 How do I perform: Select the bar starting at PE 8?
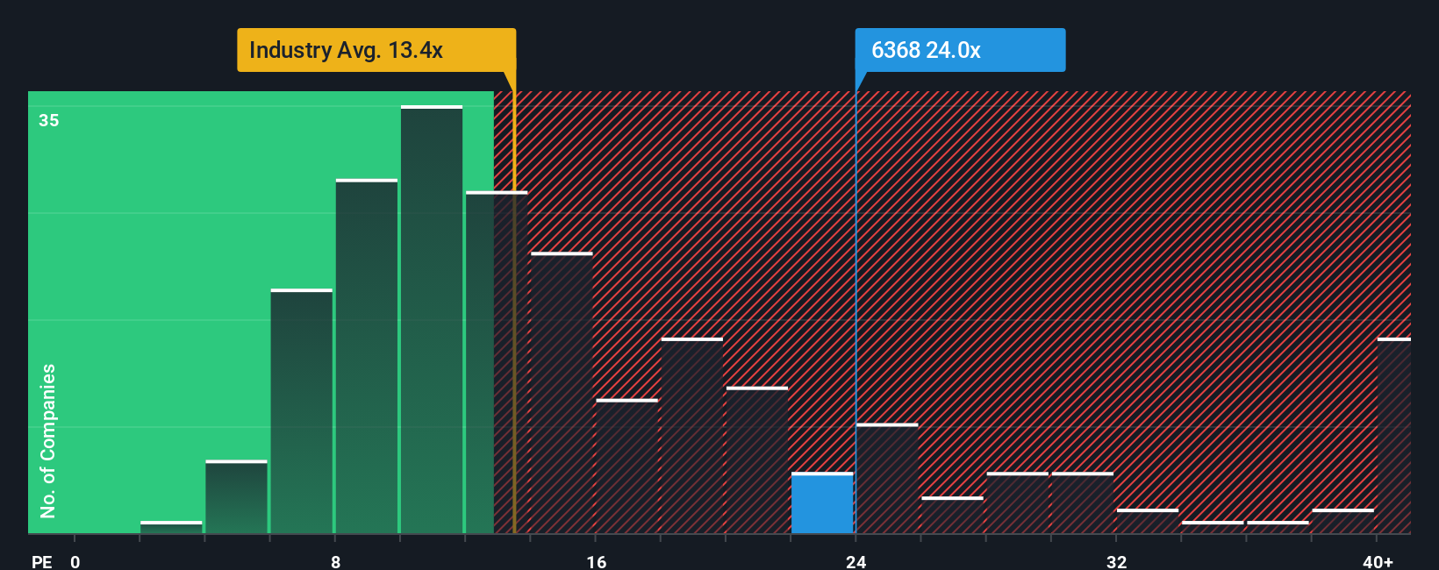tap(367, 357)
